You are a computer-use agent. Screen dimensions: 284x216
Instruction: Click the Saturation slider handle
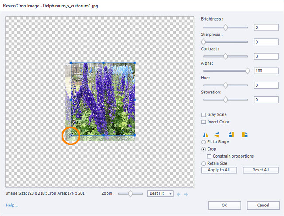pyautogui.click(x=225, y=99)
